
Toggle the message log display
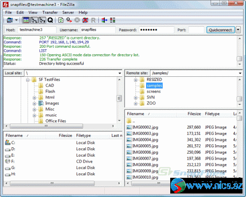coord(26,20)
